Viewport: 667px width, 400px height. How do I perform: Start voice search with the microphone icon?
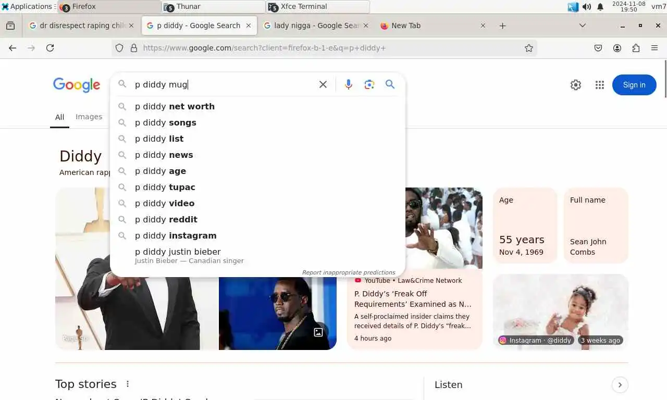click(x=349, y=84)
